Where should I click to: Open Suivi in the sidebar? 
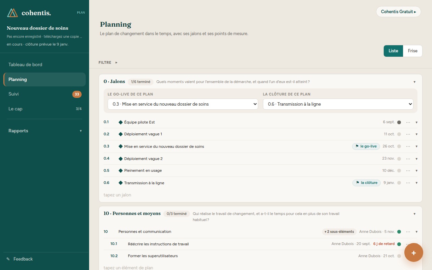coord(45,94)
